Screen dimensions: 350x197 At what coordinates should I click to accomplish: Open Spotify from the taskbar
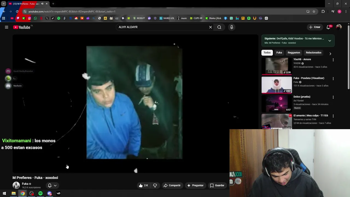40,193
